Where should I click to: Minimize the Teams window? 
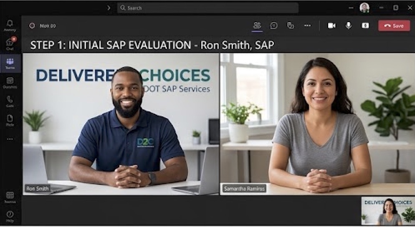point(381,8)
